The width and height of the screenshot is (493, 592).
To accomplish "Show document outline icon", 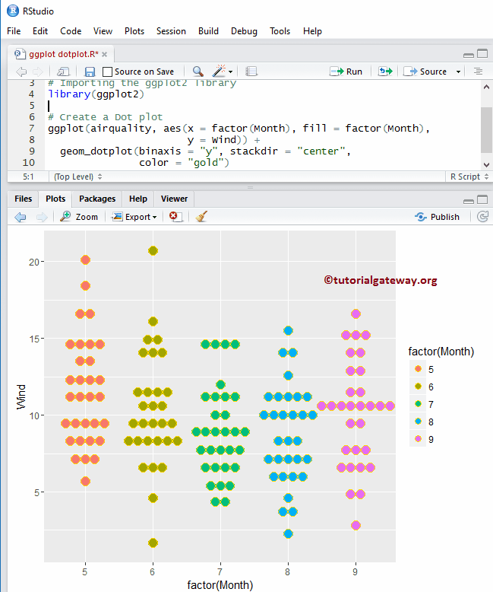I will 479,72.
